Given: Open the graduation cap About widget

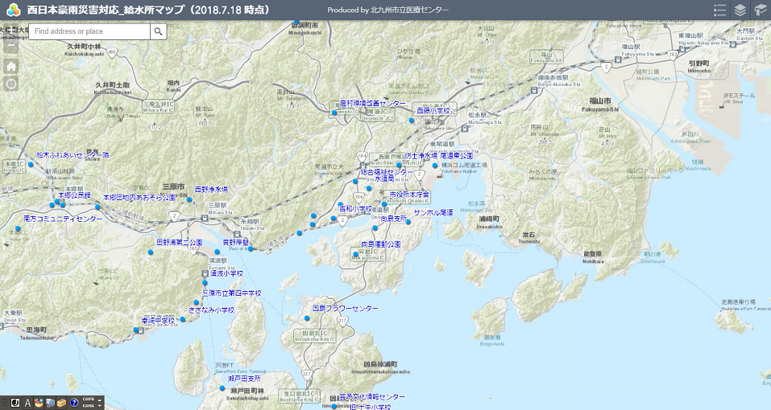Looking at the screenshot, I should [760, 10].
